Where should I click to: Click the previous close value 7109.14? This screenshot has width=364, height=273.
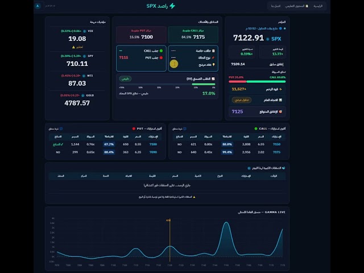click(238, 64)
